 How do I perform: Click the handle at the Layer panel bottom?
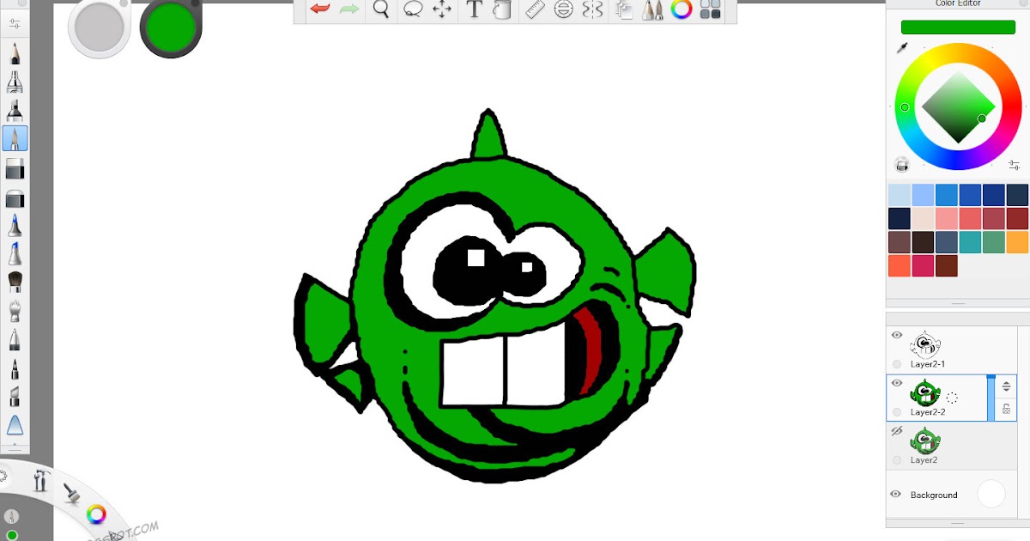tap(958, 523)
